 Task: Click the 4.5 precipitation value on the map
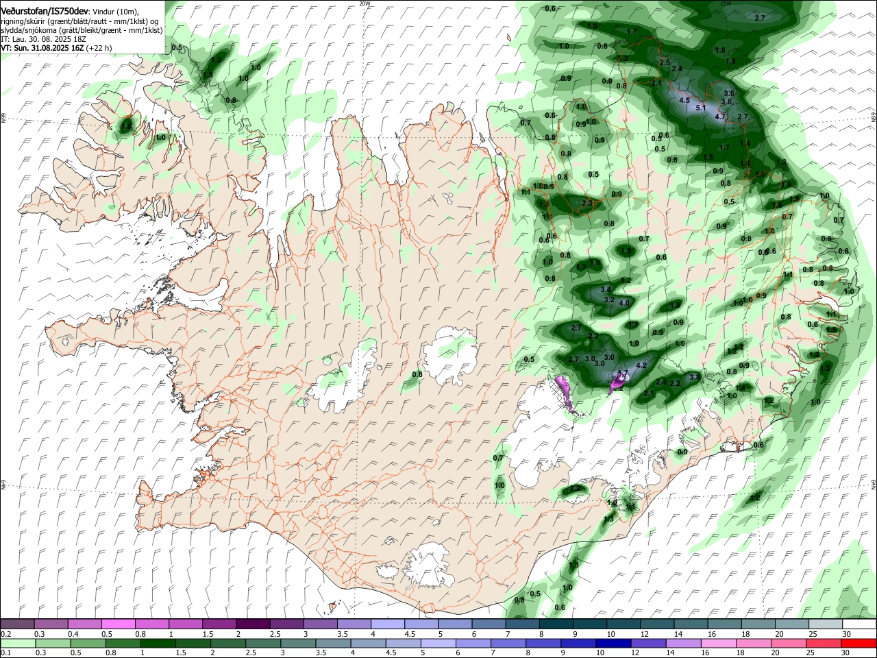tap(684, 100)
